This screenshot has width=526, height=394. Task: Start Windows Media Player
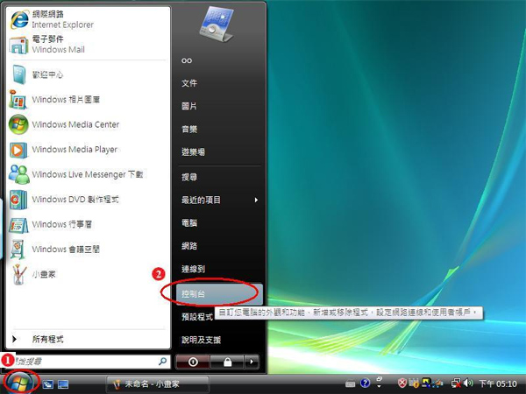[74, 150]
